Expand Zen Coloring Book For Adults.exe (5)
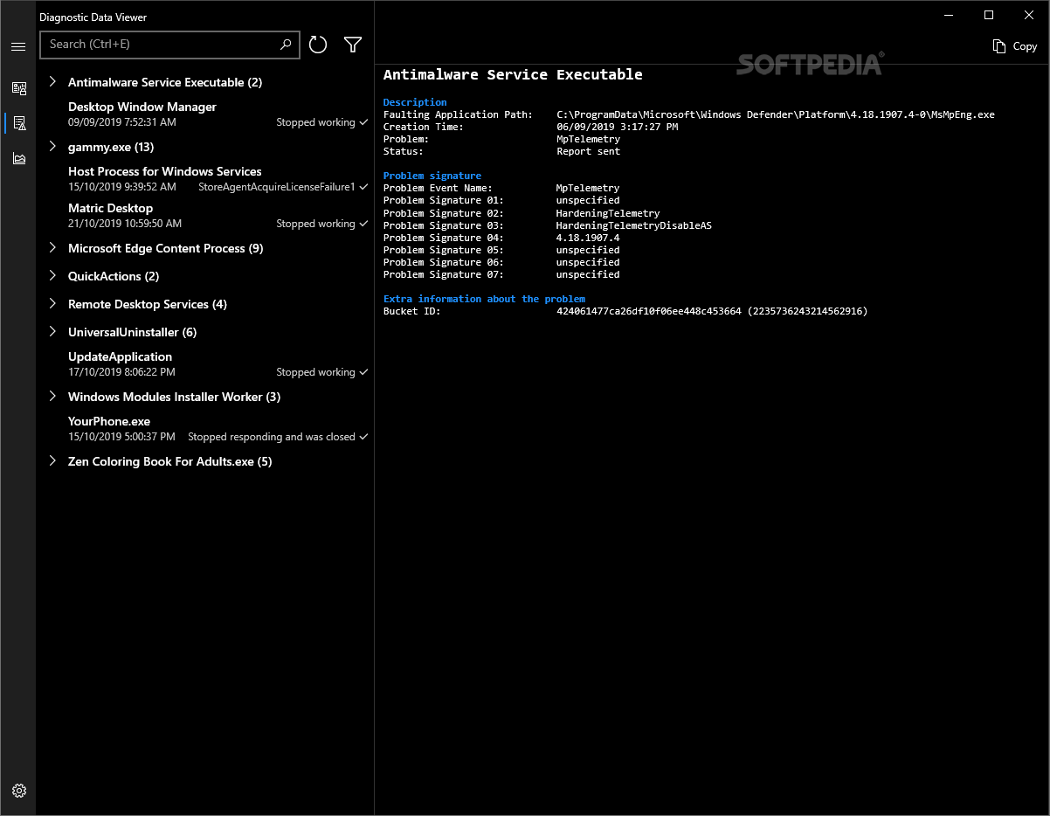Viewport: 1050px width, 816px height. coord(52,461)
